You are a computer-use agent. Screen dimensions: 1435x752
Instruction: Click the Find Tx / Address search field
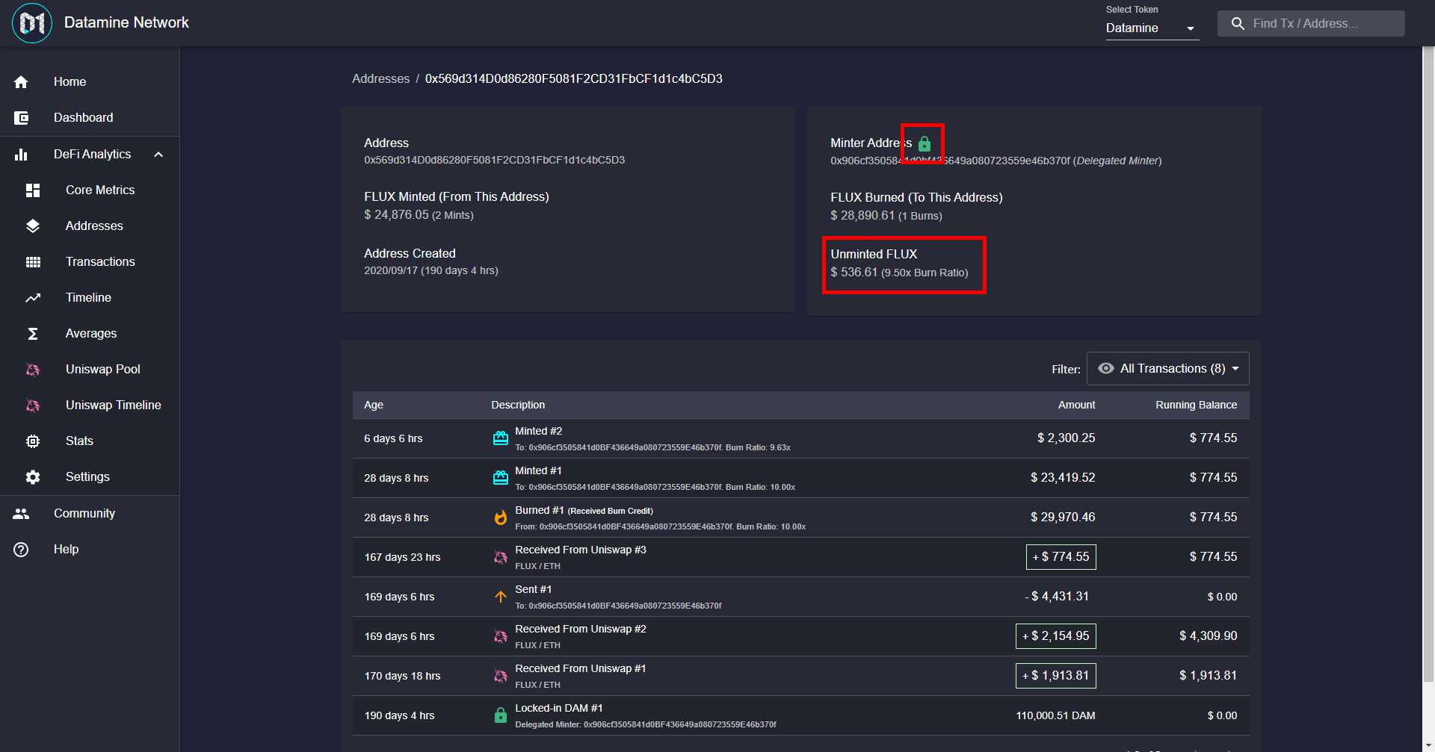1311,24
